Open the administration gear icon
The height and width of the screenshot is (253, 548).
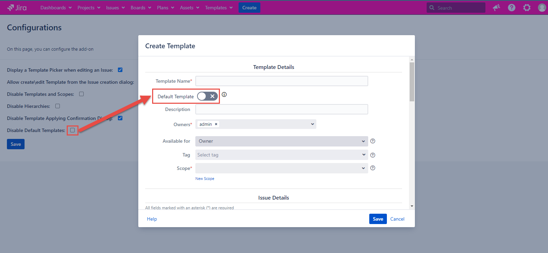pos(527,8)
